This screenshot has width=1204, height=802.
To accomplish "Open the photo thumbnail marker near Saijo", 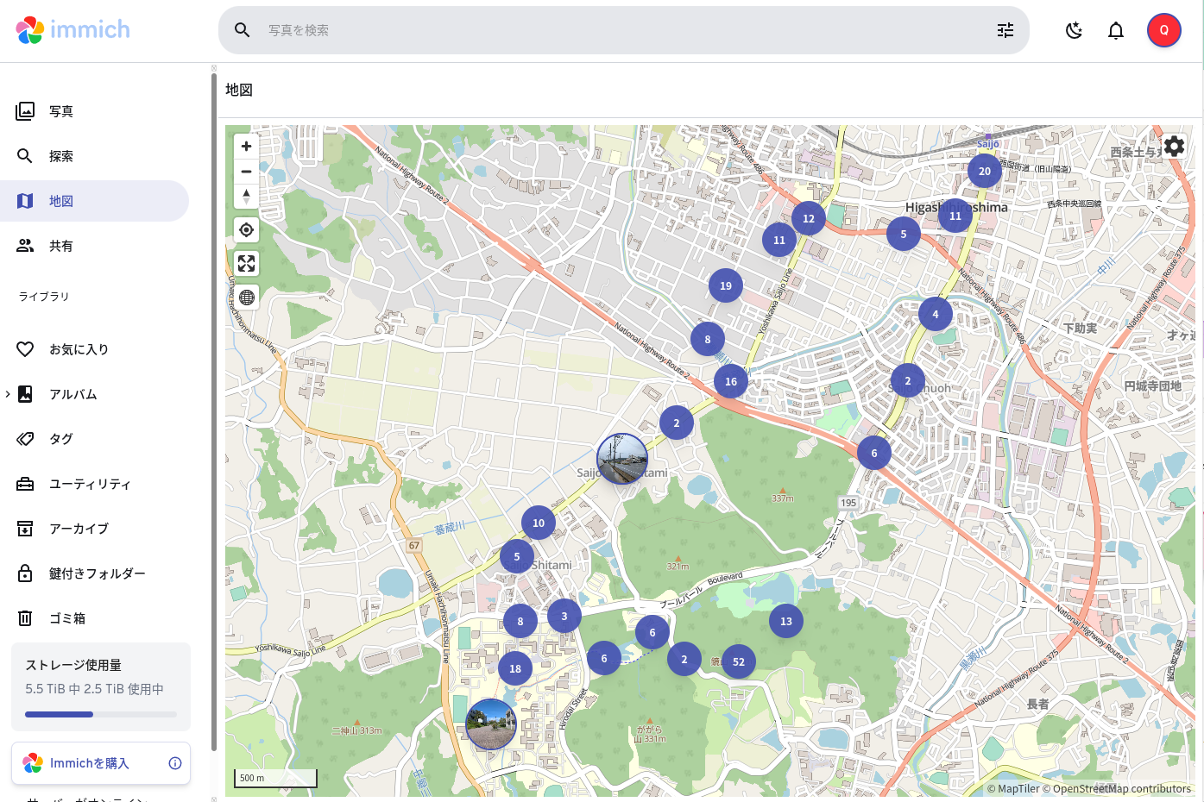I will click(x=622, y=460).
